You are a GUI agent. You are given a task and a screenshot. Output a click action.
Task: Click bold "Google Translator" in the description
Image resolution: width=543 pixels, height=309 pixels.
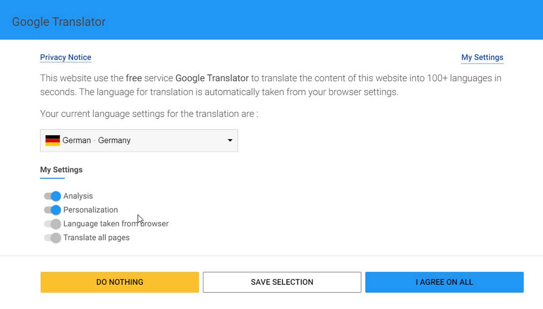coord(212,78)
